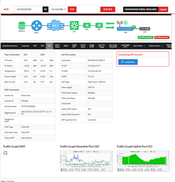Click the OLT Rx Power value -20.36
The width and height of the screenshot is (175, 182).
coord(27,66)
